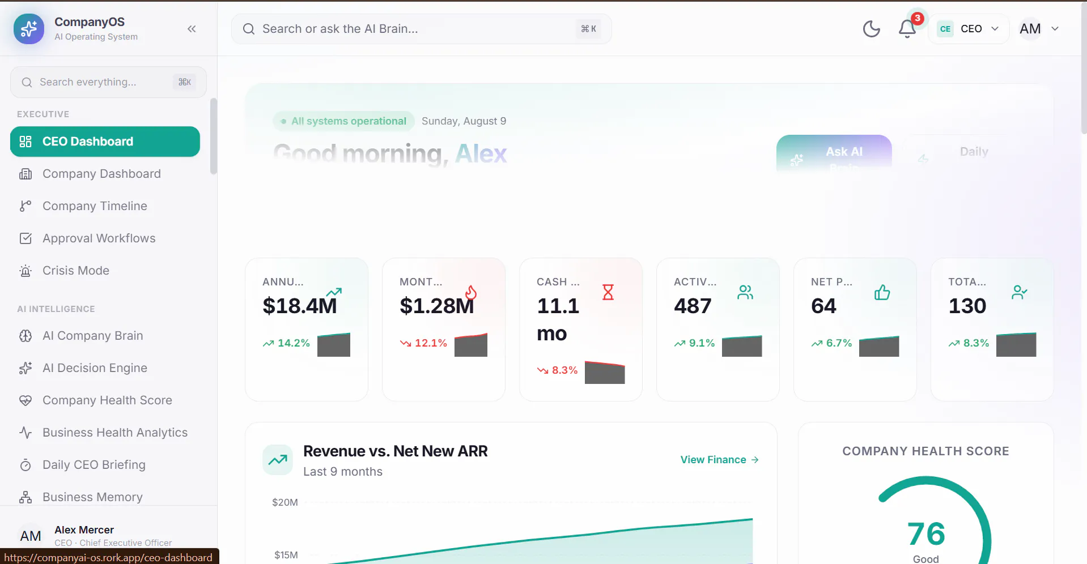Screen dimensions: 1087x564
Task: Click the user-check icon on the 130 card
Action: point(1020,292)
